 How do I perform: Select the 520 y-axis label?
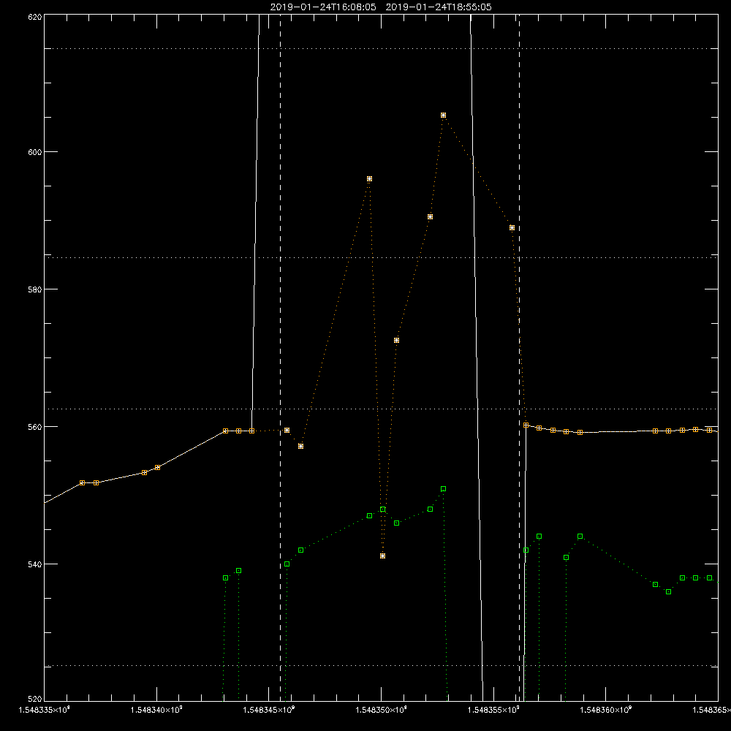pyautogui.click(x=37, y=699)
